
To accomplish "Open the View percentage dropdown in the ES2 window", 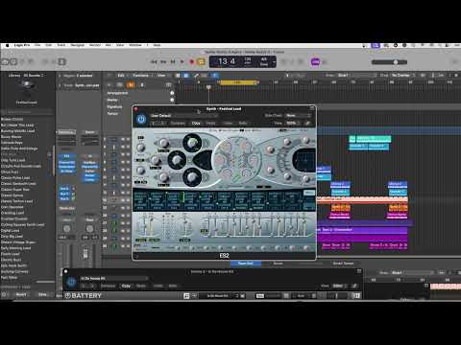I will [x=293, y=123].
